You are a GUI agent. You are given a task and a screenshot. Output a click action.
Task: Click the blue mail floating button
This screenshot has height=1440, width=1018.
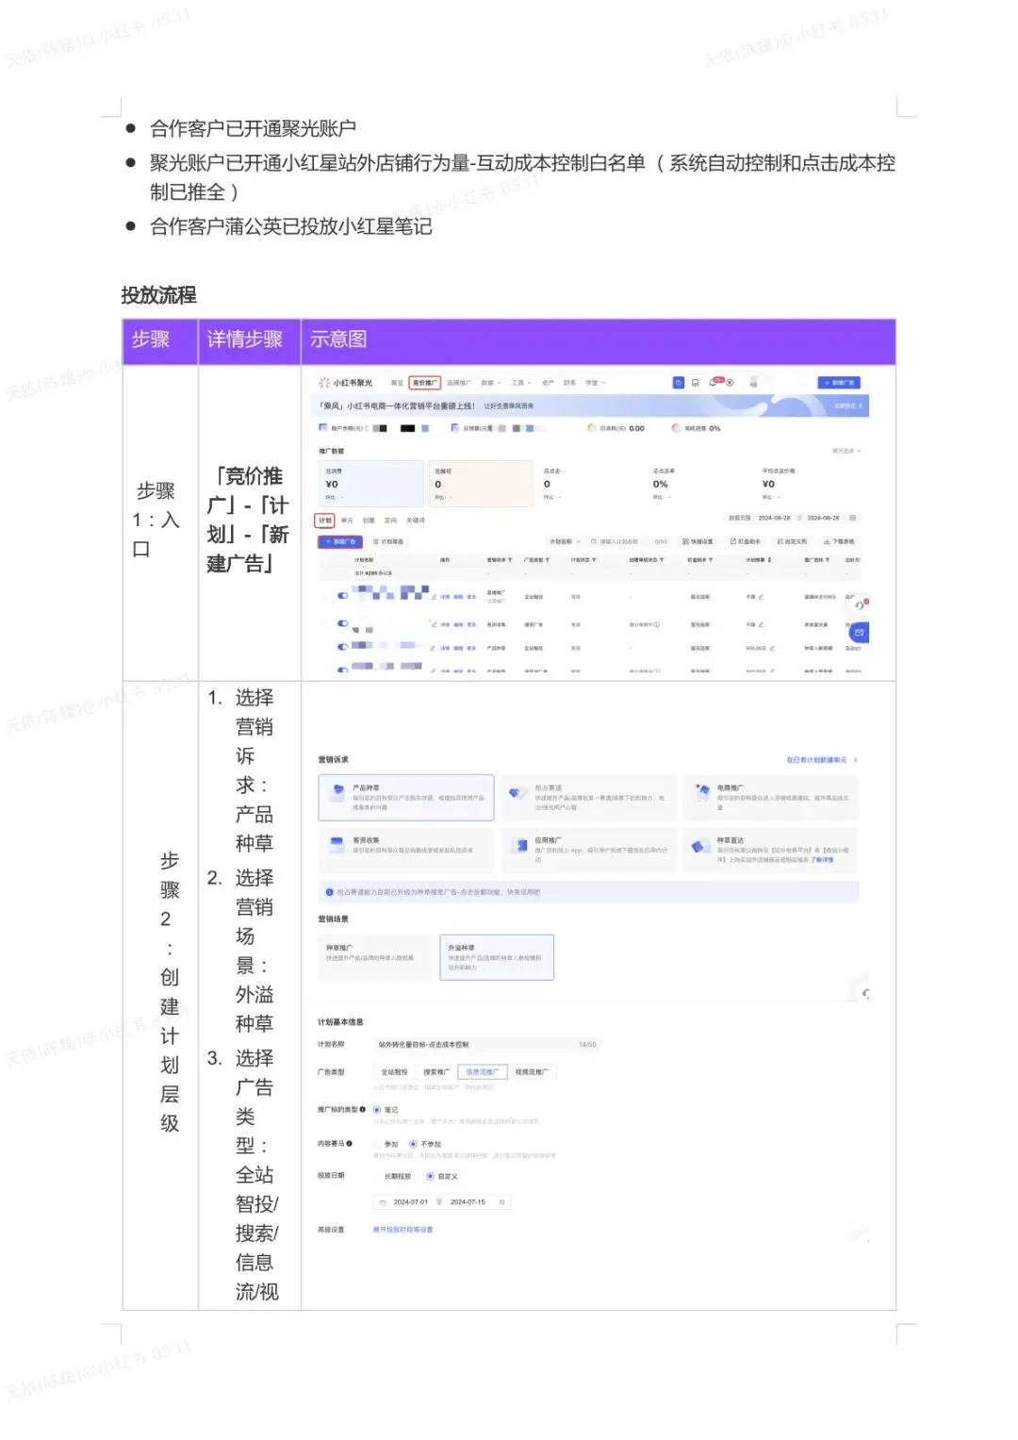click(861, 632)
